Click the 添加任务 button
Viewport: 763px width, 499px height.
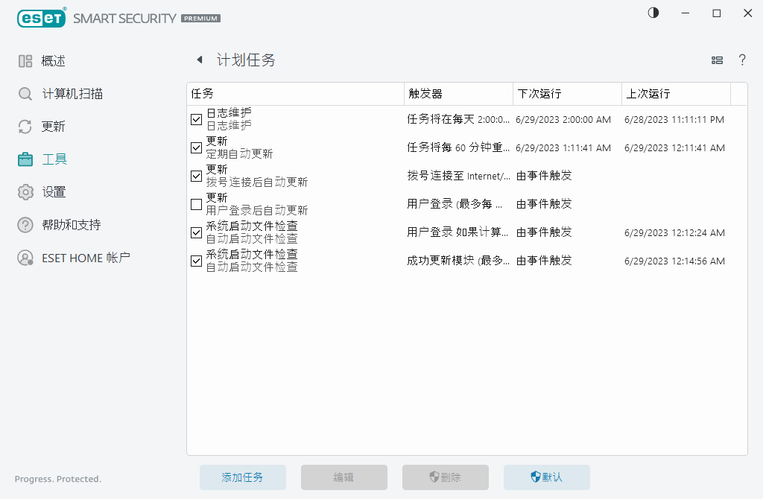(243, 477)
